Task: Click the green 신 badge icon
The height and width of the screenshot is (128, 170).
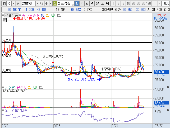Action: (x=55, y=3)
